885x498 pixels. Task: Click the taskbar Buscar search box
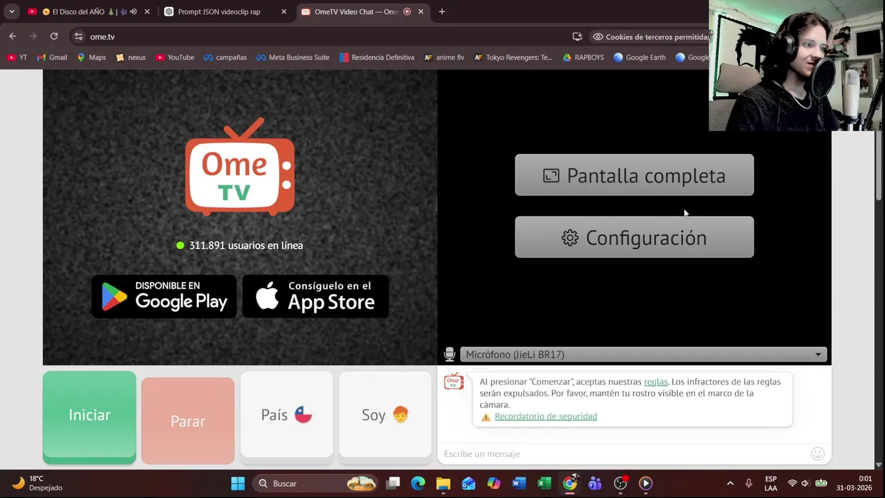[x=315, y=483]
